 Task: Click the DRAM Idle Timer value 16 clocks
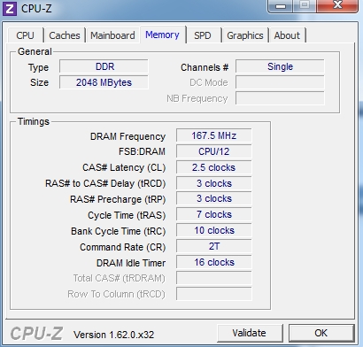pos(214,262)
